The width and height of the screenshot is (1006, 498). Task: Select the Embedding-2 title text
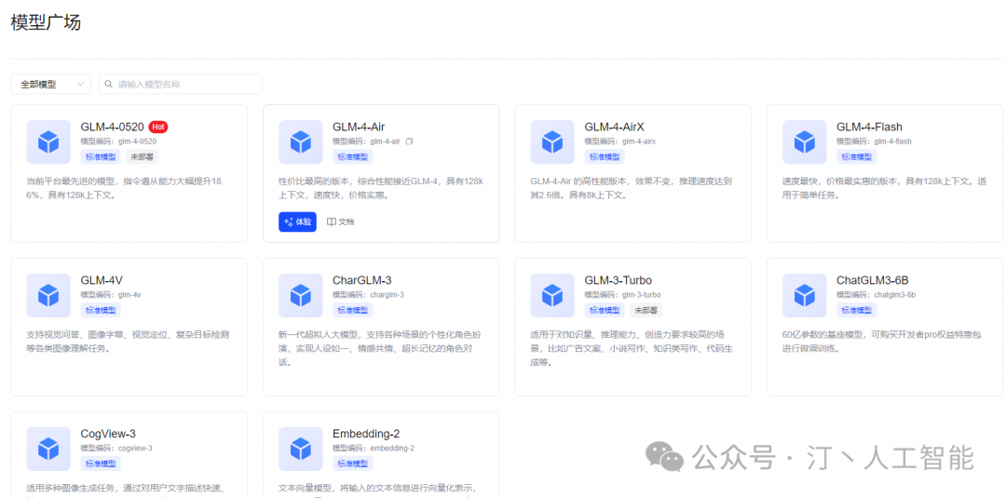pos(366,433)
